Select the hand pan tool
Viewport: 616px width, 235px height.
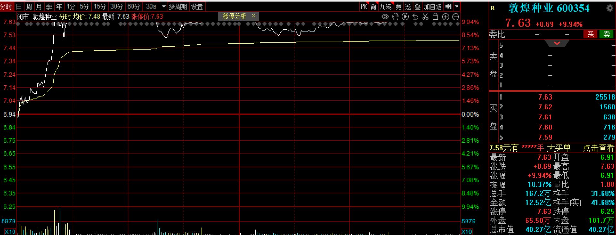[x=395, y=17]
